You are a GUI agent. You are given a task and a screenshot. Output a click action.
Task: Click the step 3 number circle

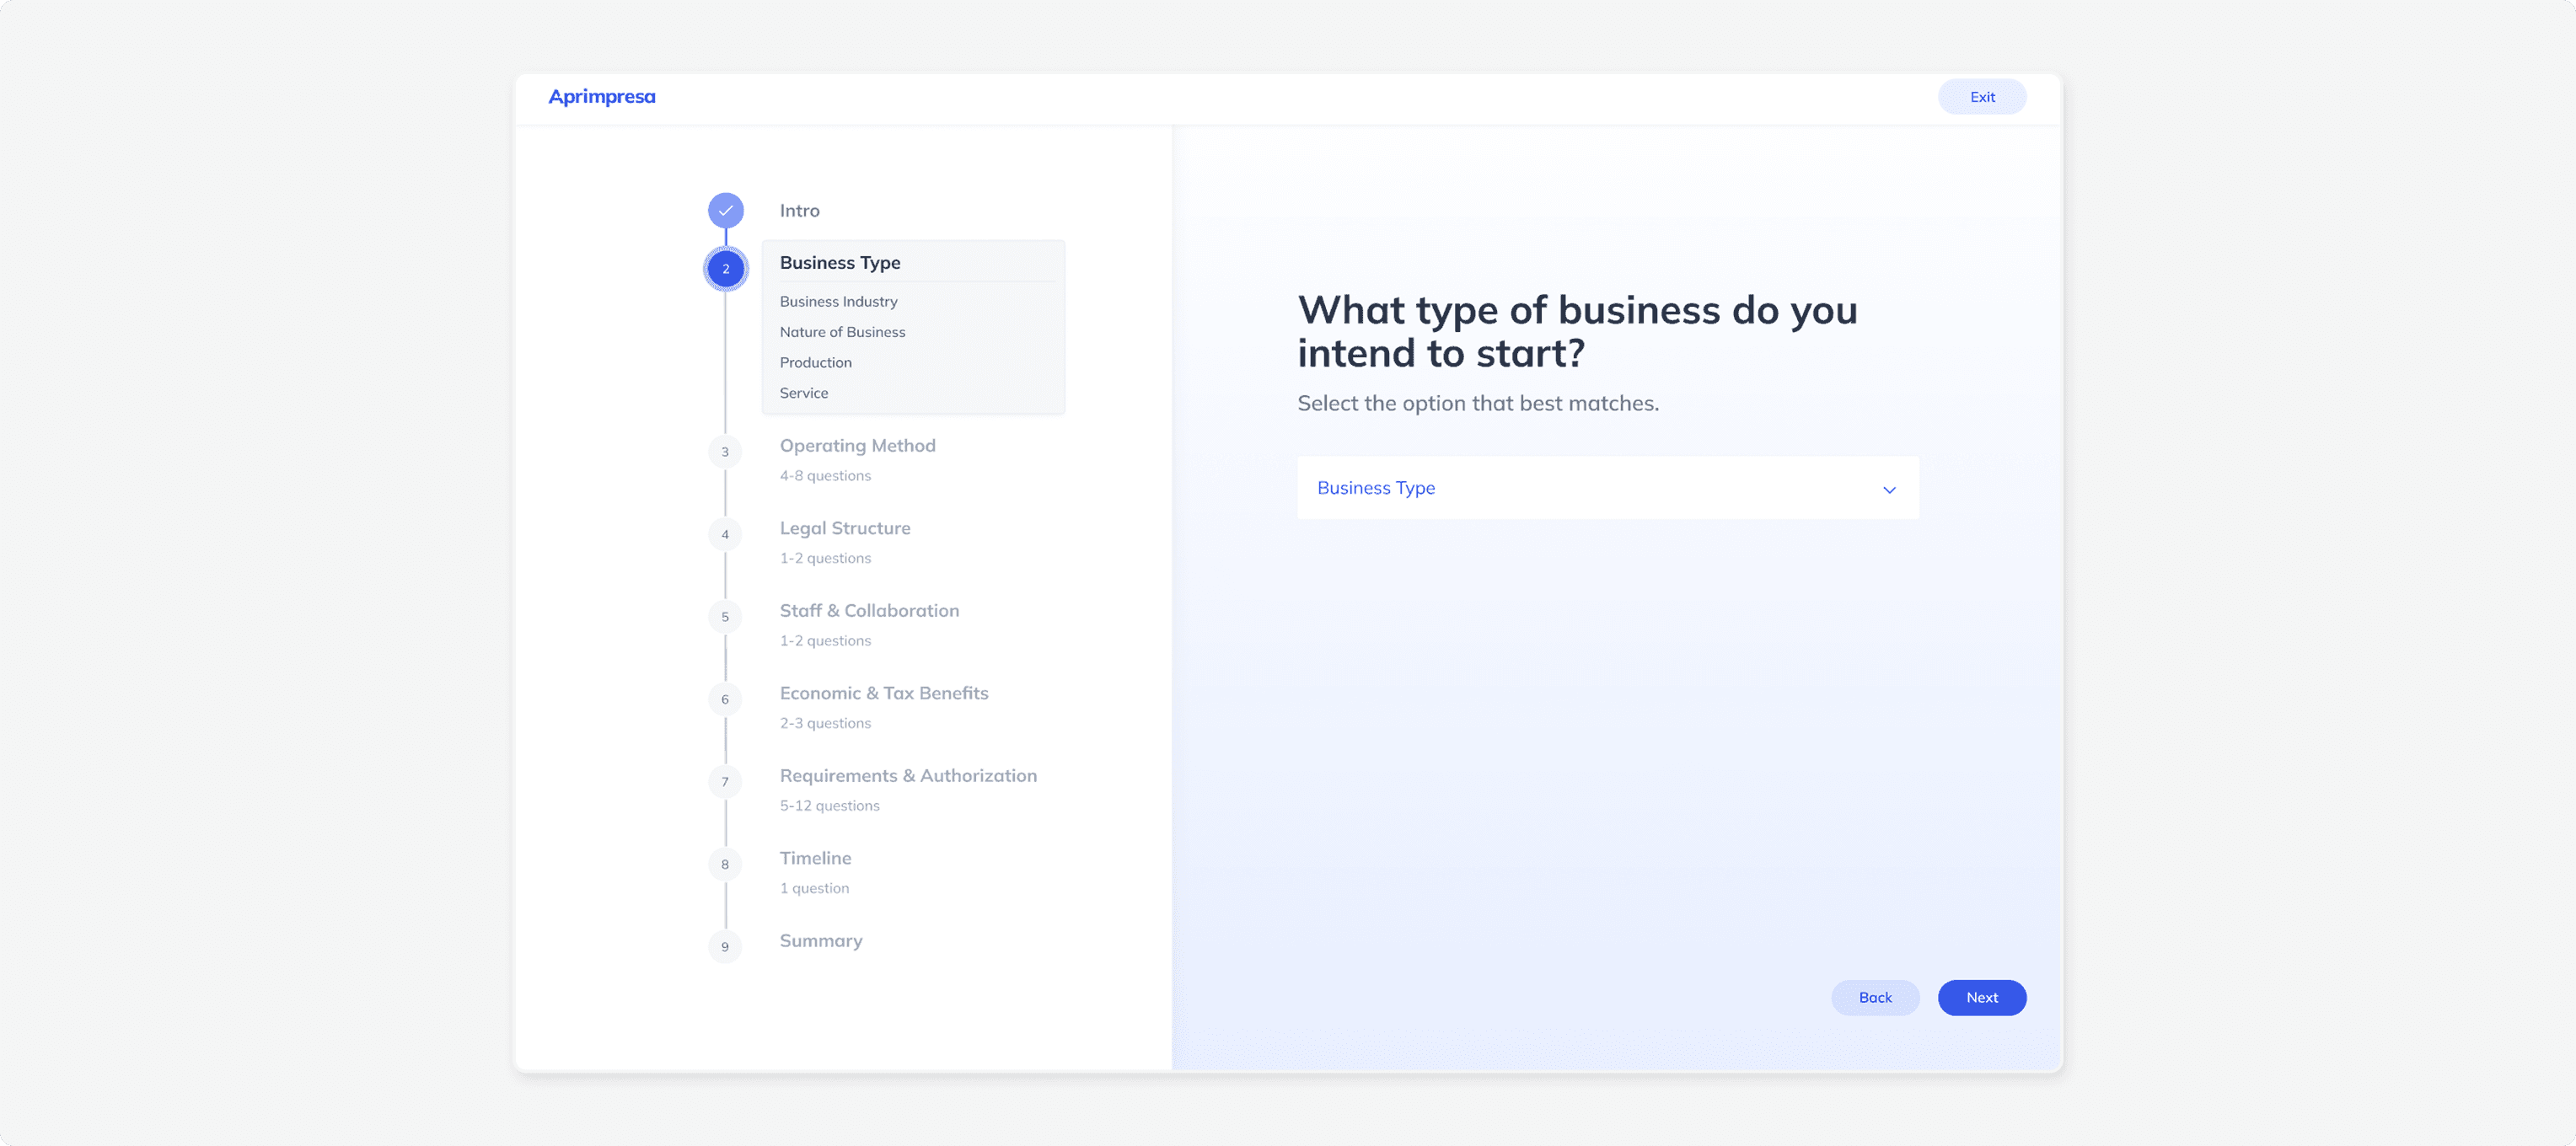[x=725, y=452]
